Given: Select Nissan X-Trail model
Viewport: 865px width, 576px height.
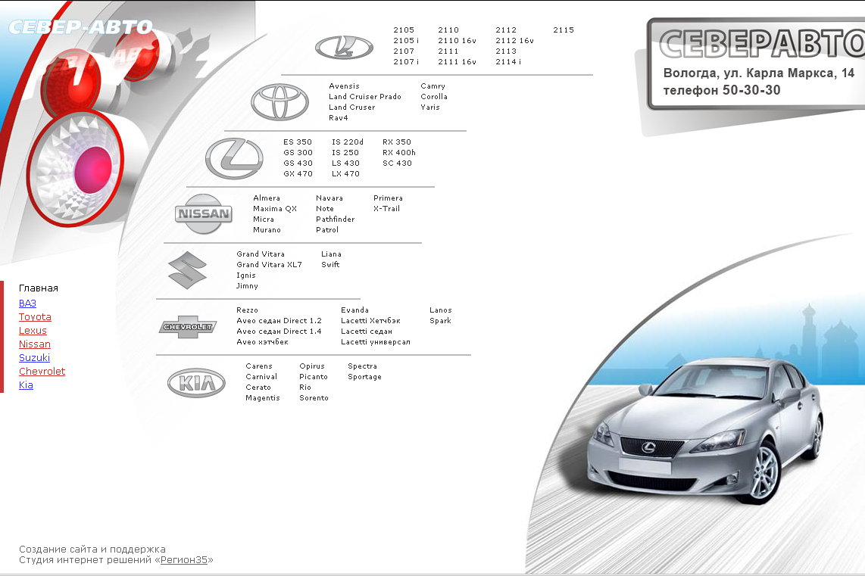Looking at the screenshot, I should pos(386,208).
